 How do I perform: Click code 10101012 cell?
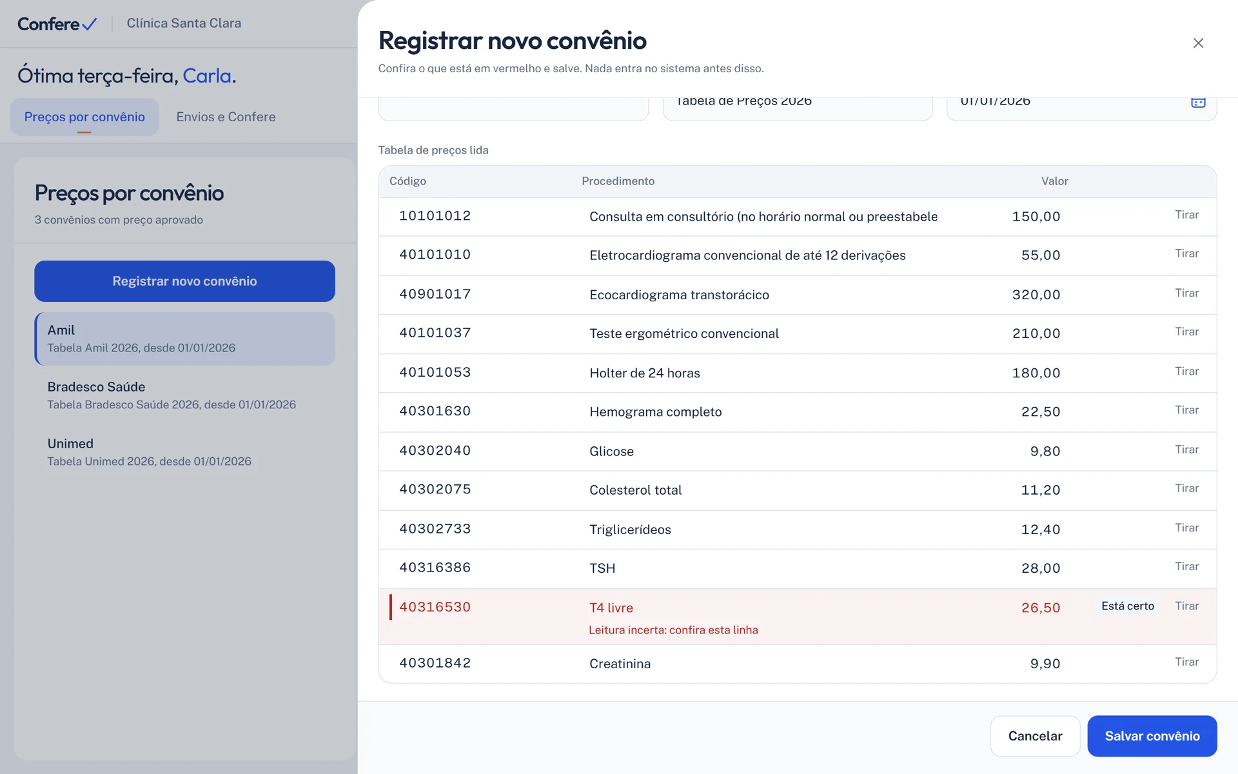click(x=435, y=216)
